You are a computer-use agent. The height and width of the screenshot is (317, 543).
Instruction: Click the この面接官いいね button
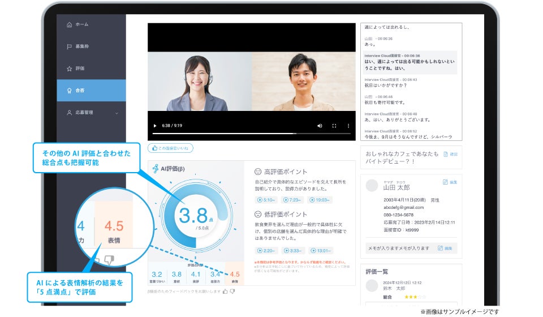170,148
